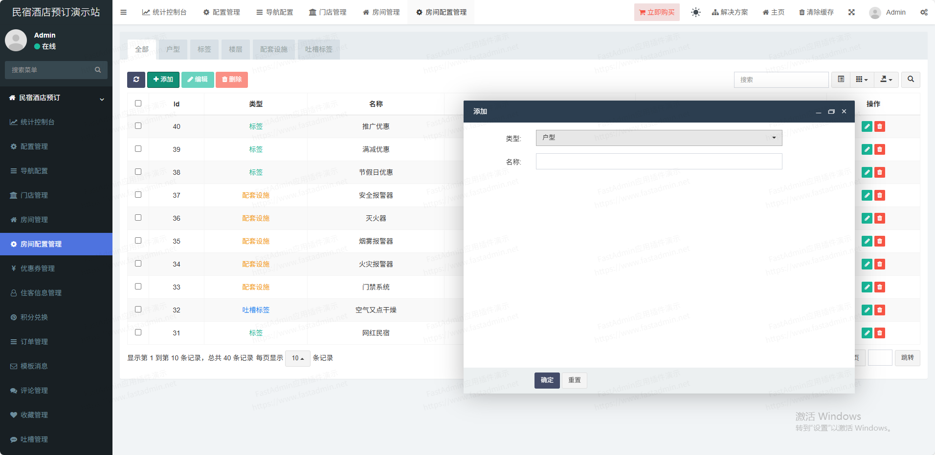
Task: Check the checkbox for row Id 39
Action: [x=138, y=149]
